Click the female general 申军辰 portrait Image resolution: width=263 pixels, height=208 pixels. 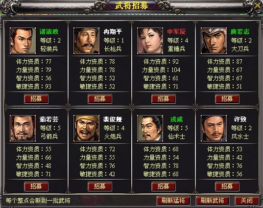point(150,41)
